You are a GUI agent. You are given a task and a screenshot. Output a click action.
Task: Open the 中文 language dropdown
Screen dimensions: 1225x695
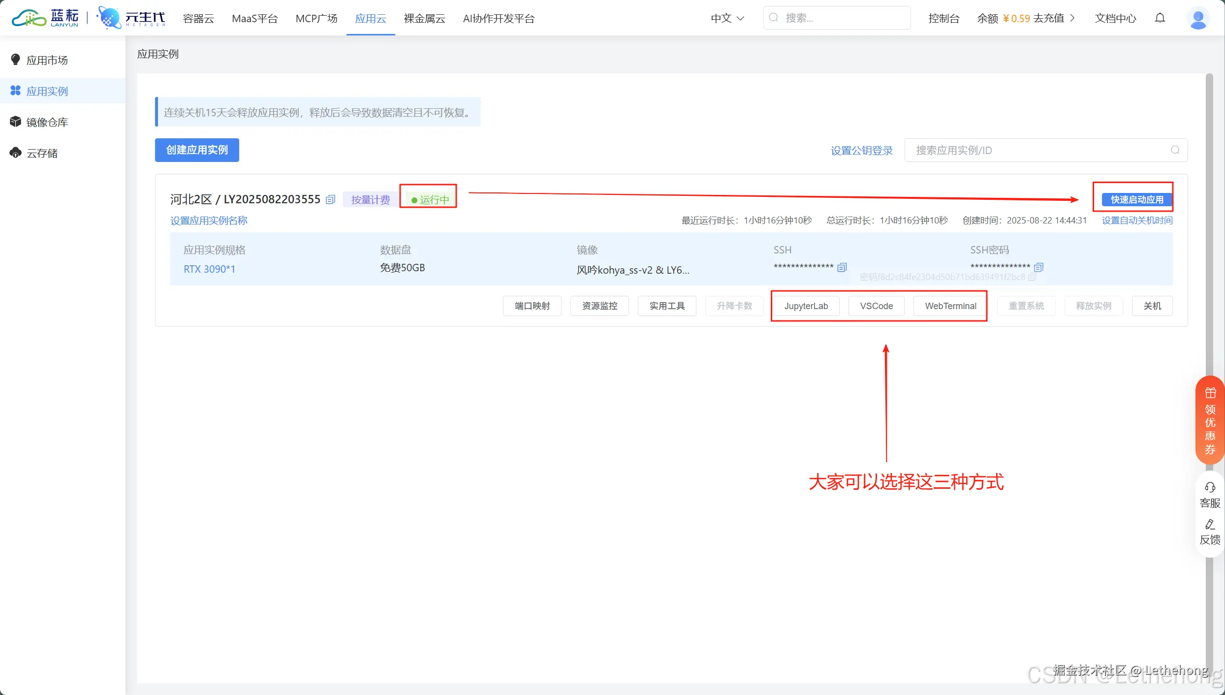click(727, 18)
